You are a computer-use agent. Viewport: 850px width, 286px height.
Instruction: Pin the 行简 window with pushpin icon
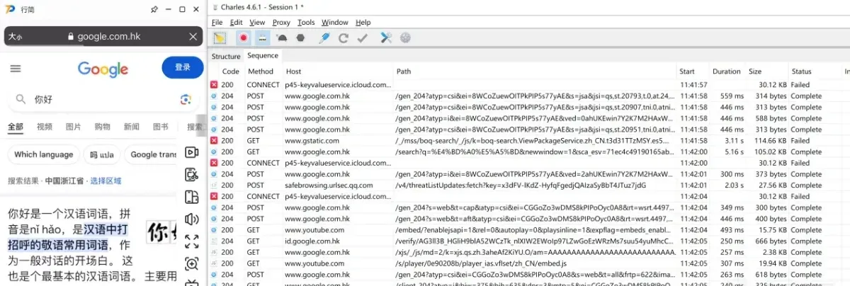pyautogui.click(x=154, y=9)
